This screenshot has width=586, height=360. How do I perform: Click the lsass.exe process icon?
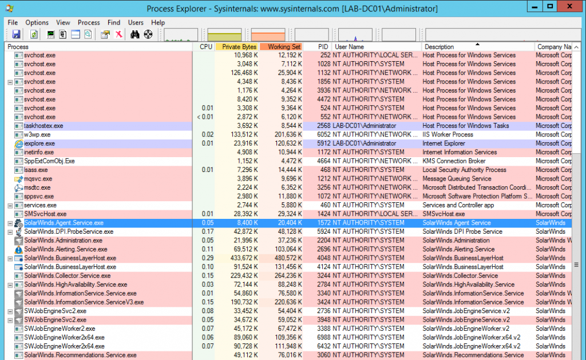click(19, 170)
